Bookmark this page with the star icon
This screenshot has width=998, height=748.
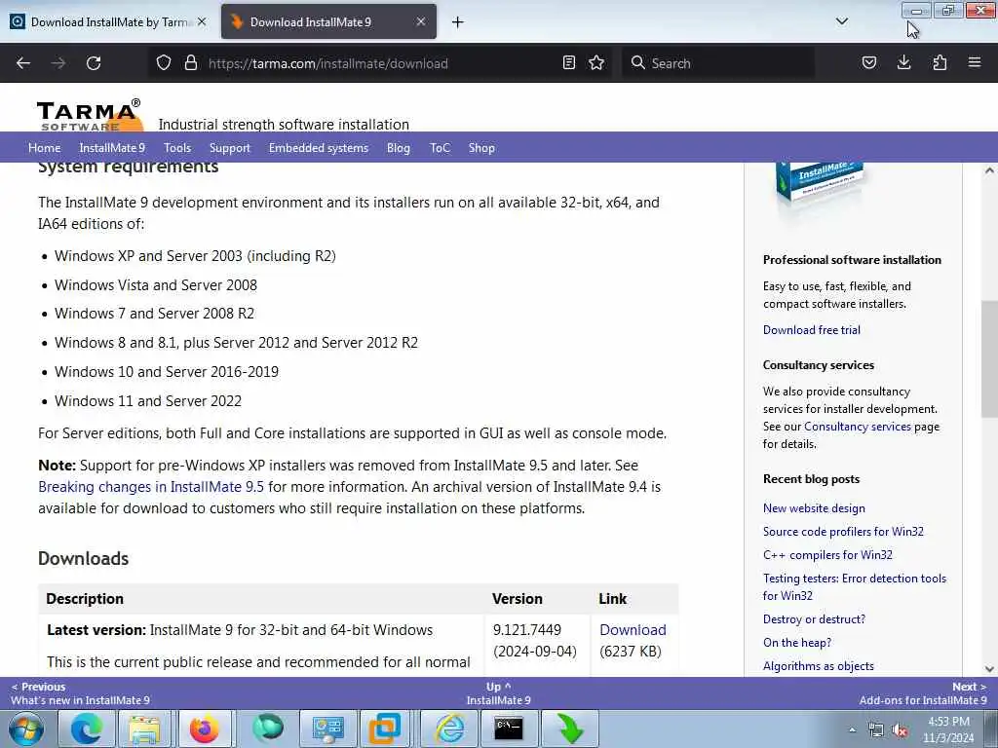pyautogui.click(x=596, y=63)
